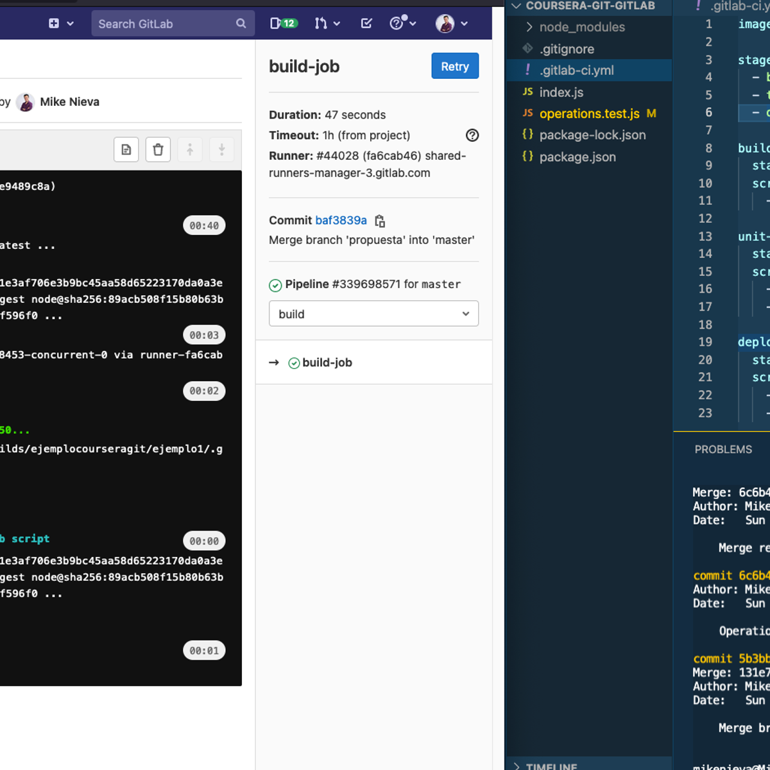Expand the plus menu dropdown arrow
The width and height of the screenshot is (770, 770).
coord(70,24)
